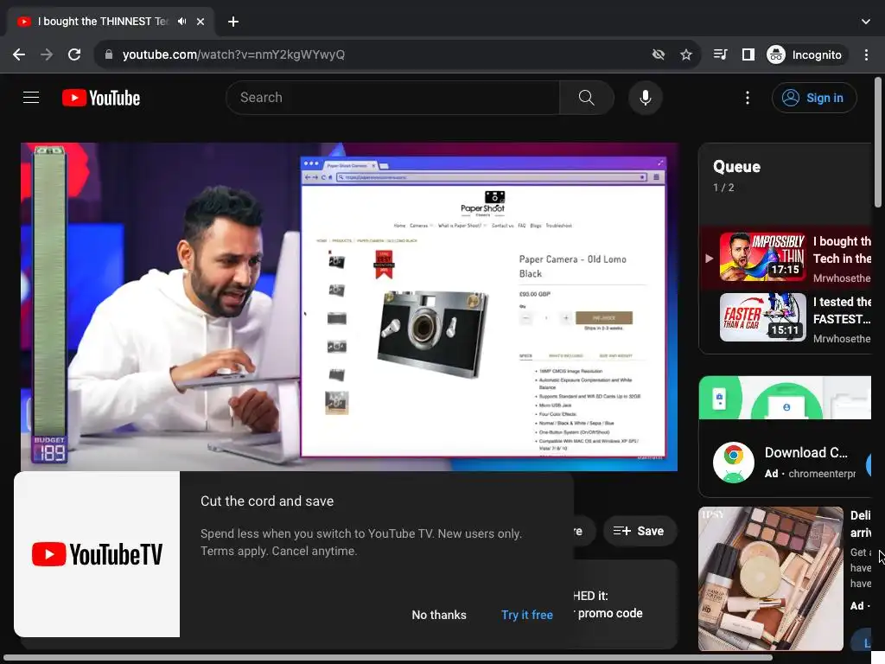Open YouTube settings three-dot menu
This screenshot has width=885, height=664.
[x=748, y=98]
